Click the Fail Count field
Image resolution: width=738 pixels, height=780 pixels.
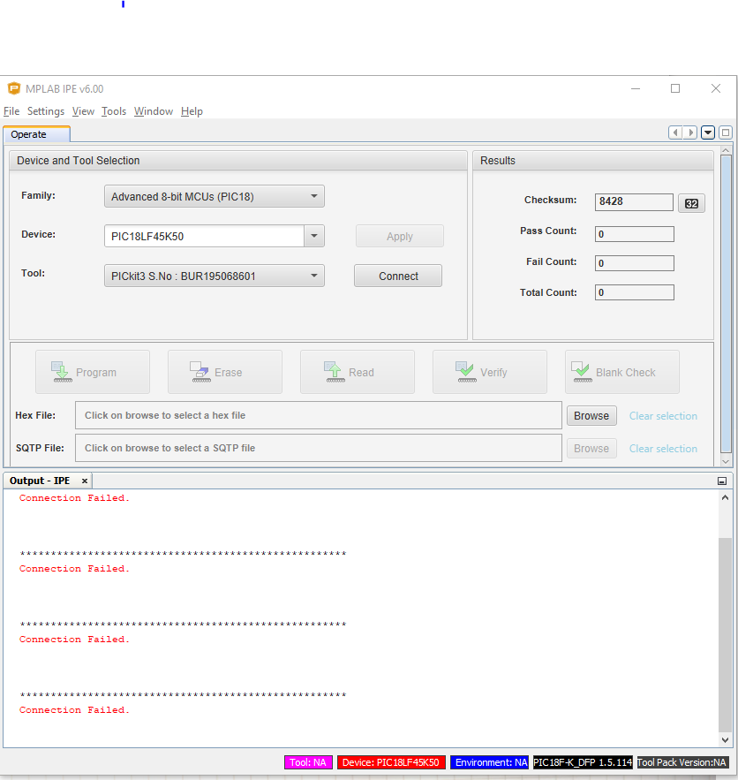tap(635, 263)
